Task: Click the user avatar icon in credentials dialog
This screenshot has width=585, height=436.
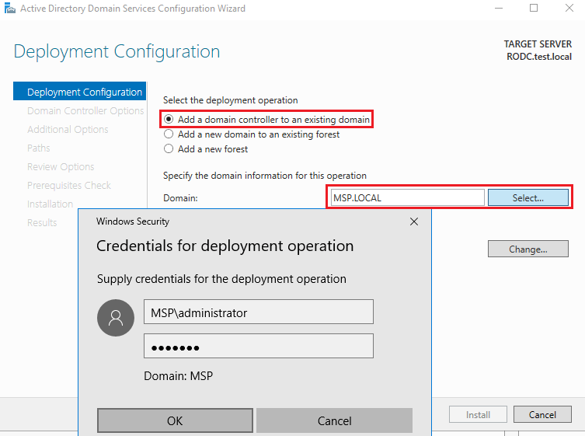Action: point(116,318)
